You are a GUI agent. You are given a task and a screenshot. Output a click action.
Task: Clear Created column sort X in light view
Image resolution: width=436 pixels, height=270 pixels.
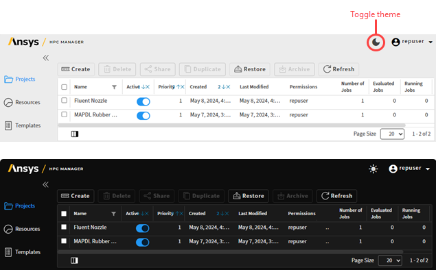[x=228, y=87]
